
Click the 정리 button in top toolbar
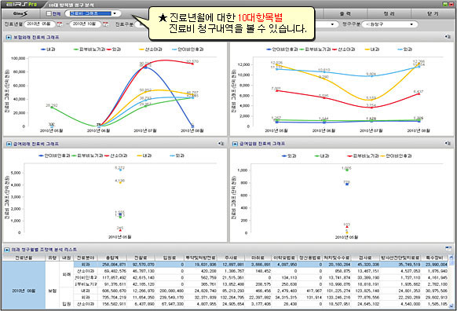[x=389, y=13]
